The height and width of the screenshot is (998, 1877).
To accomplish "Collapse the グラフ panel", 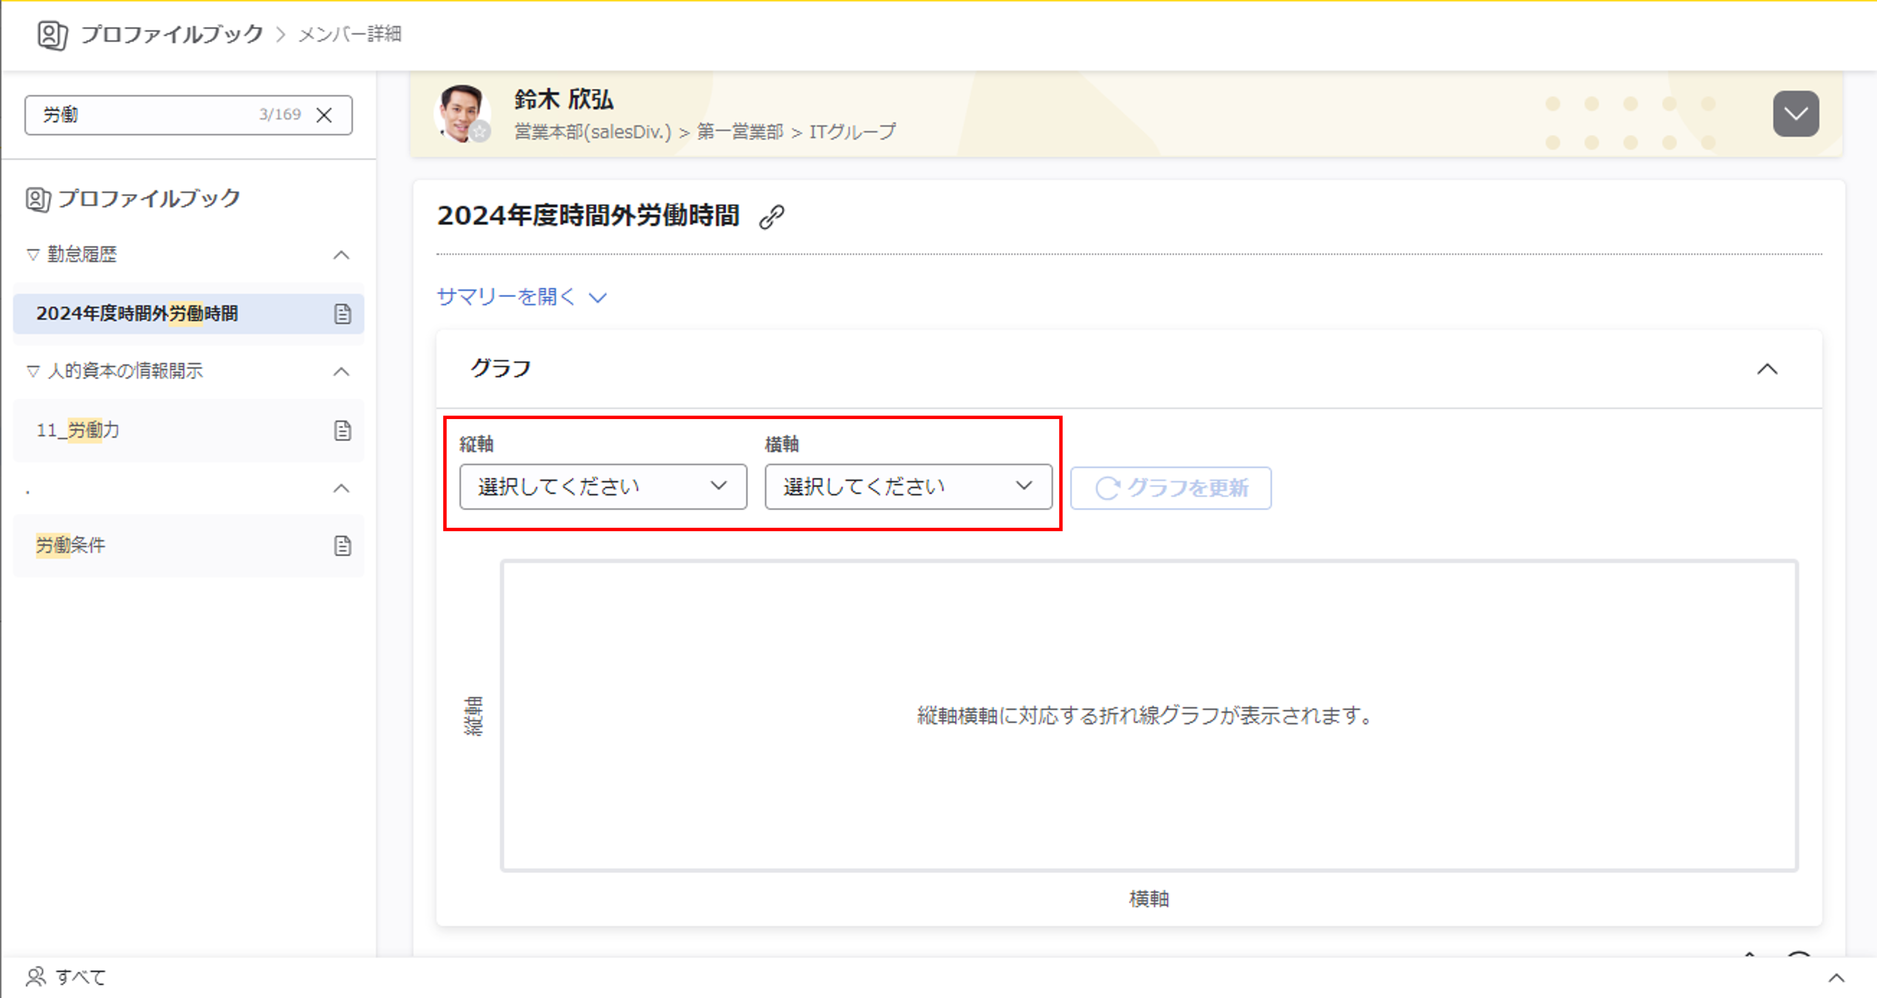I will (1767, 369).
